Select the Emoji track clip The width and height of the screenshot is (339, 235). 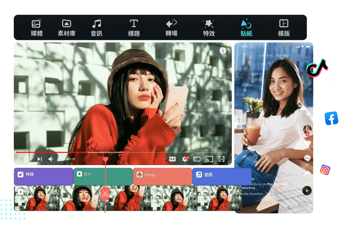pos(162,175)
